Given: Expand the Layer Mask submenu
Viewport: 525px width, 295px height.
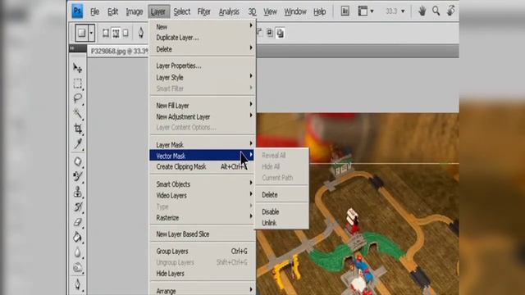Looking at the screenshot, I should (203, 145).
